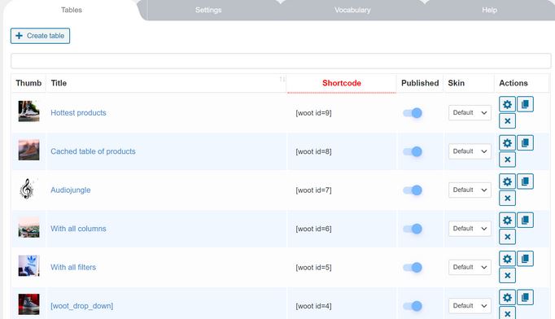The width and height of the screenshot is (555, 319).
Task: Click the Cached table of products thumbnail
Action: point(29,150)
